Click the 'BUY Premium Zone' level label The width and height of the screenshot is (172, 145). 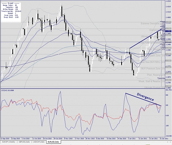point(153,69)
